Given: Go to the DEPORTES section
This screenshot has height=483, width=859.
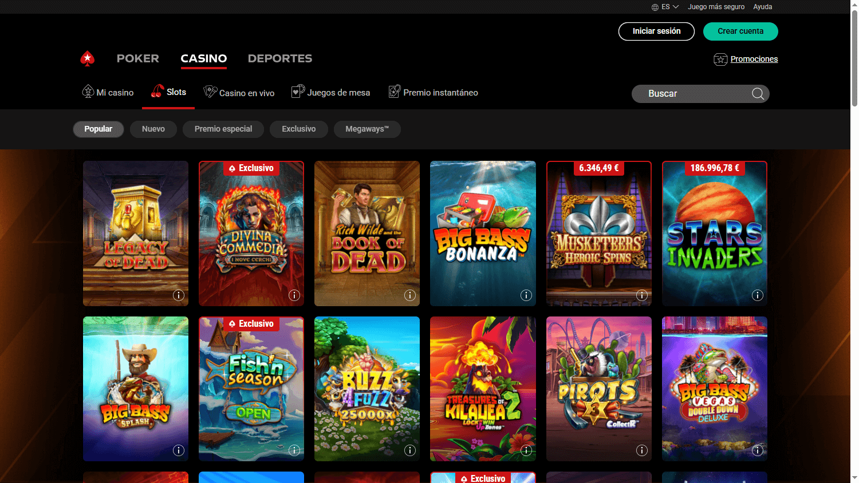Looking at the screenshot, I should click(x=280, y=58).
